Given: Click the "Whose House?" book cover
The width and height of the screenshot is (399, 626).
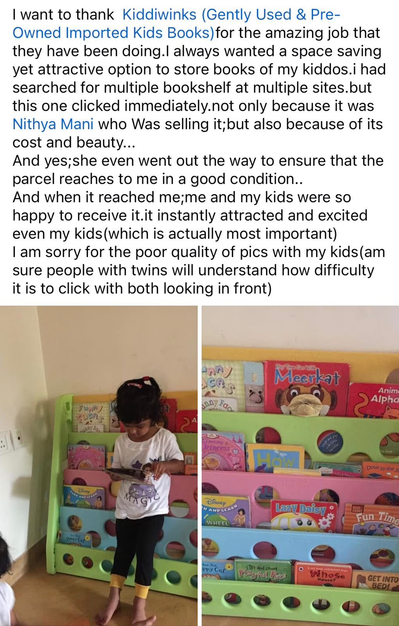Looking at the screenshot, I should click(323, 575).
